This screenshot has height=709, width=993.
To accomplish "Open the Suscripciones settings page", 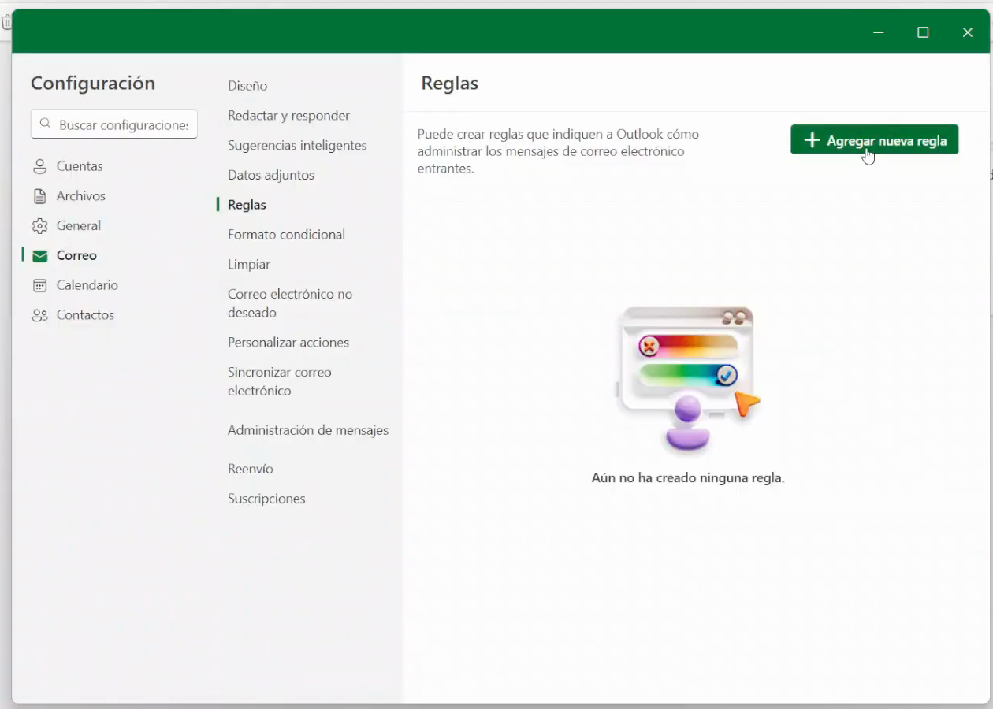I will pyautogui.click(x=266, y=499).
